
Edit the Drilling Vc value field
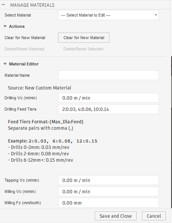109,98
